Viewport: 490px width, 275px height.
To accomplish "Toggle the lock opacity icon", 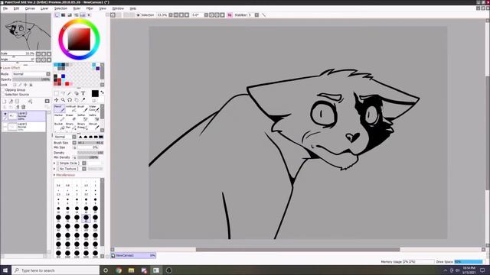I will [15, 85].
